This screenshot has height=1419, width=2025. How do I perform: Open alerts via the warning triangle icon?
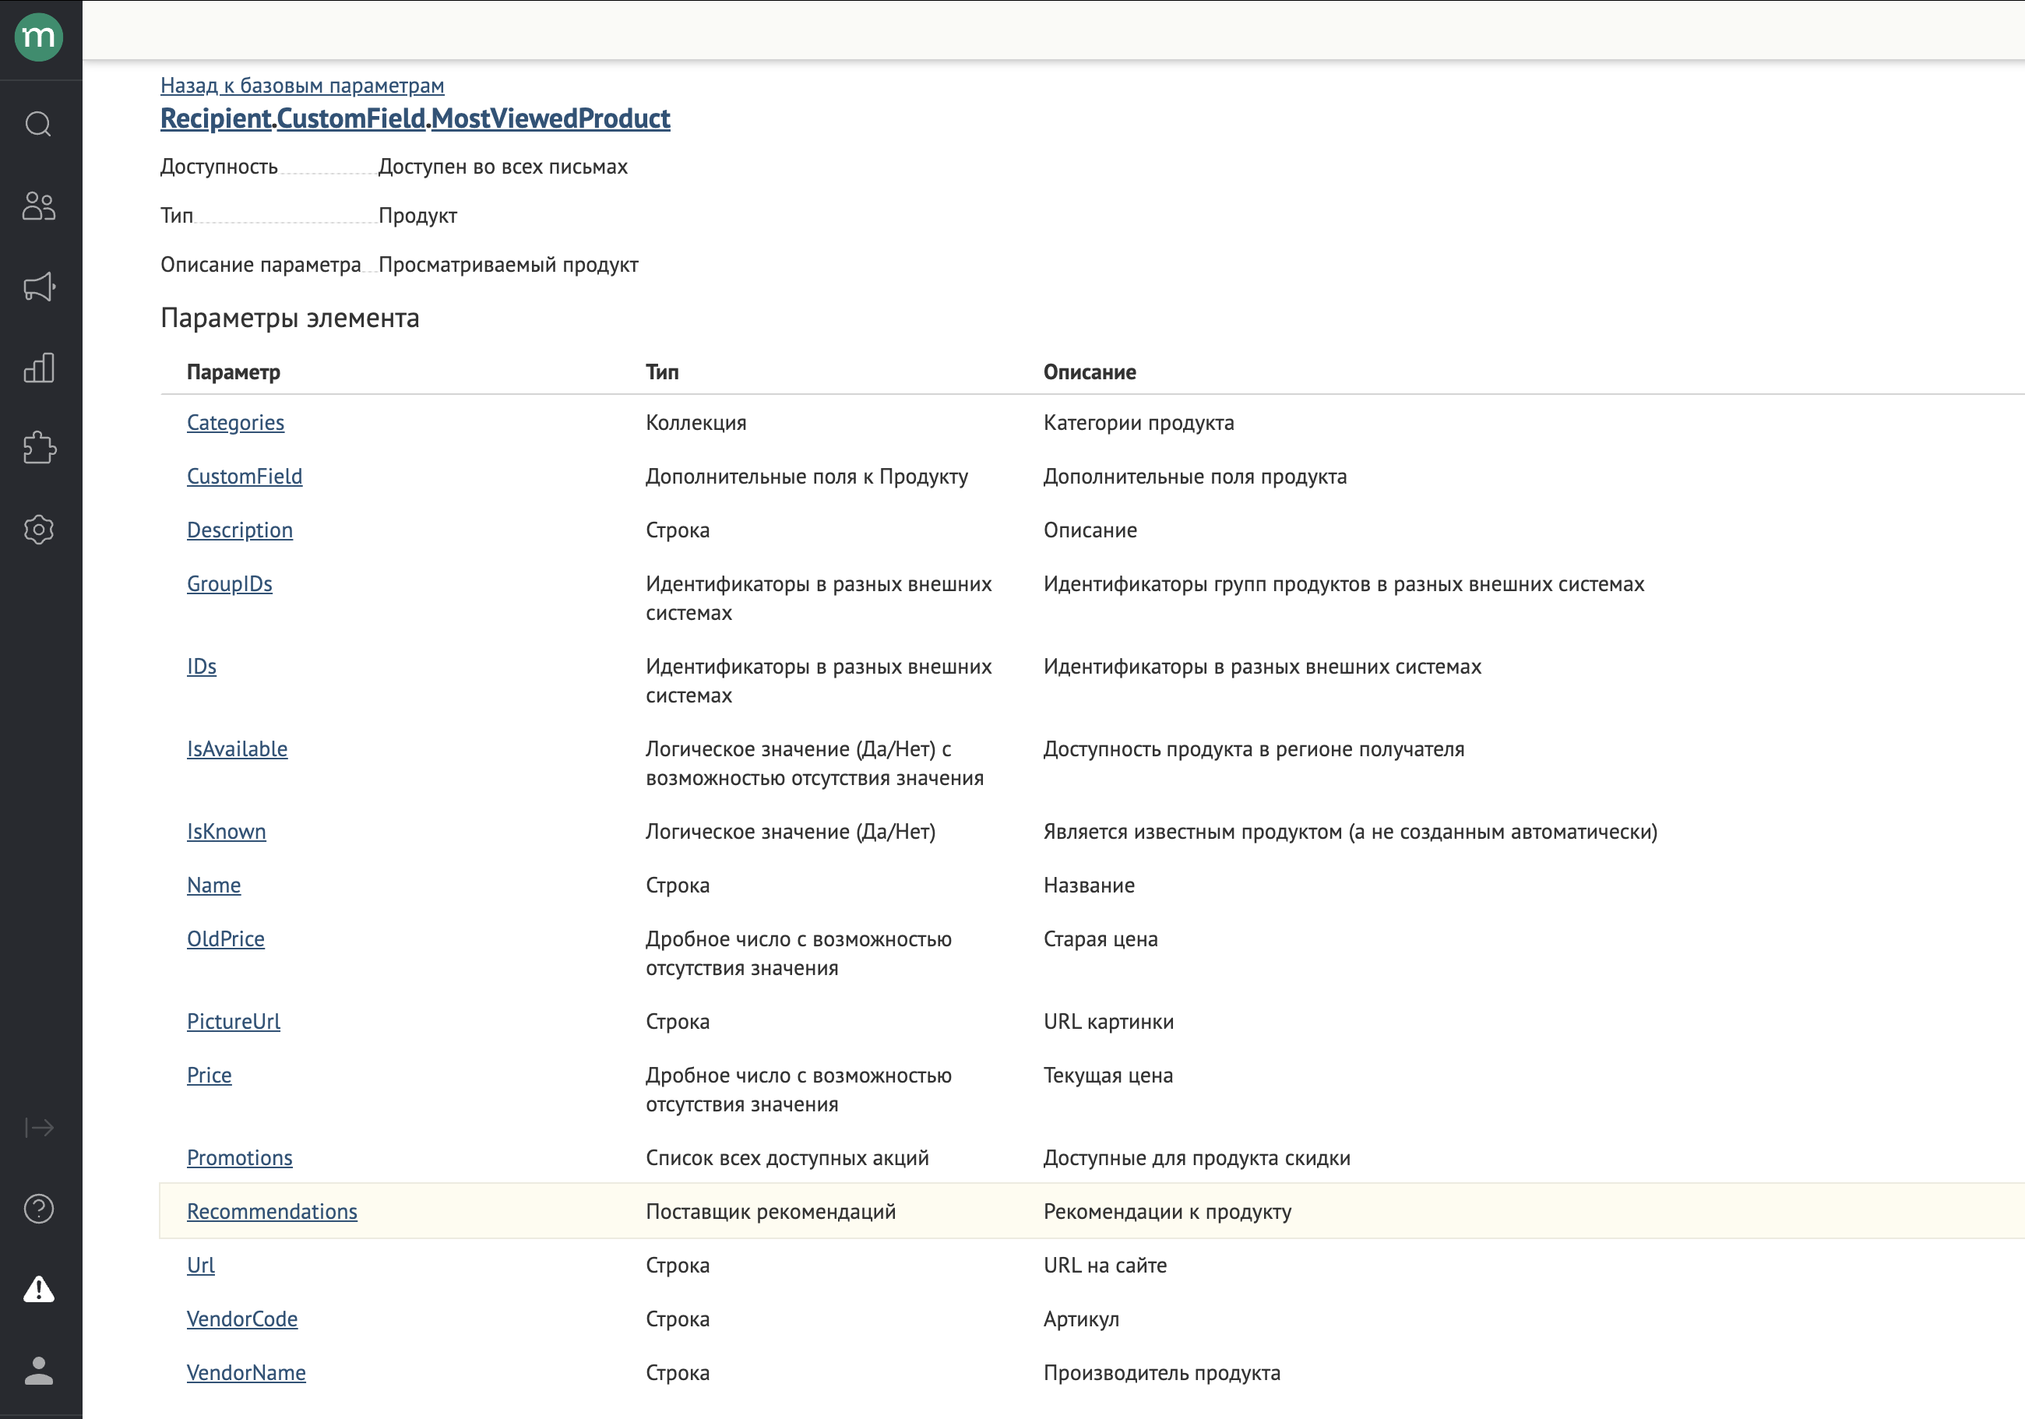pyautogui.click(x=39, y=1290)
